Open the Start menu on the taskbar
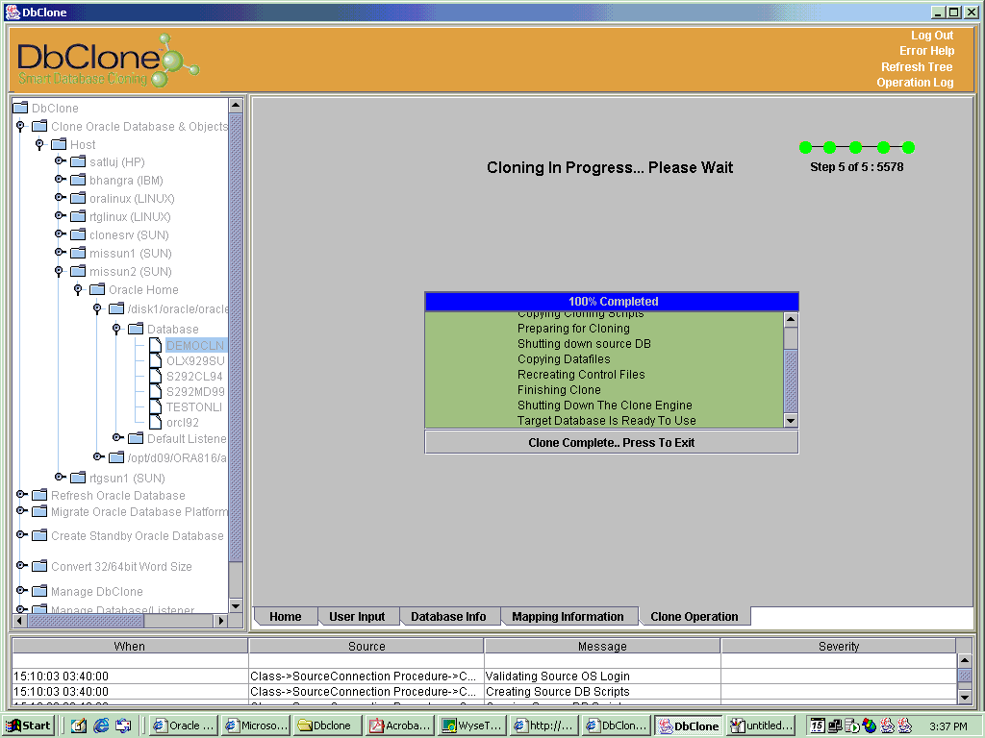 (x=29, y=726)
